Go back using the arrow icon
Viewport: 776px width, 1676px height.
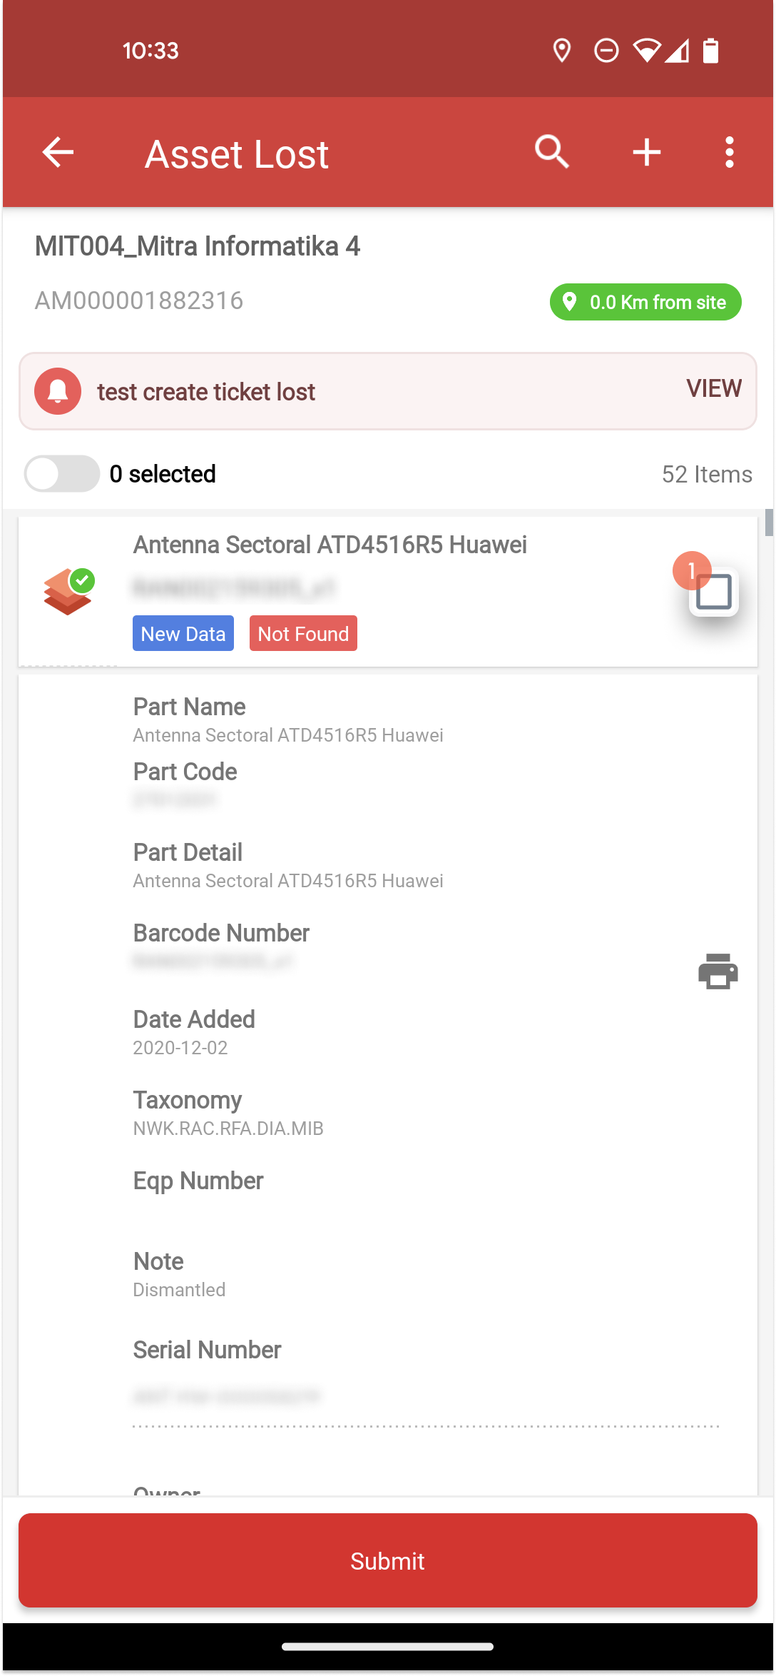tap(58, 152)
